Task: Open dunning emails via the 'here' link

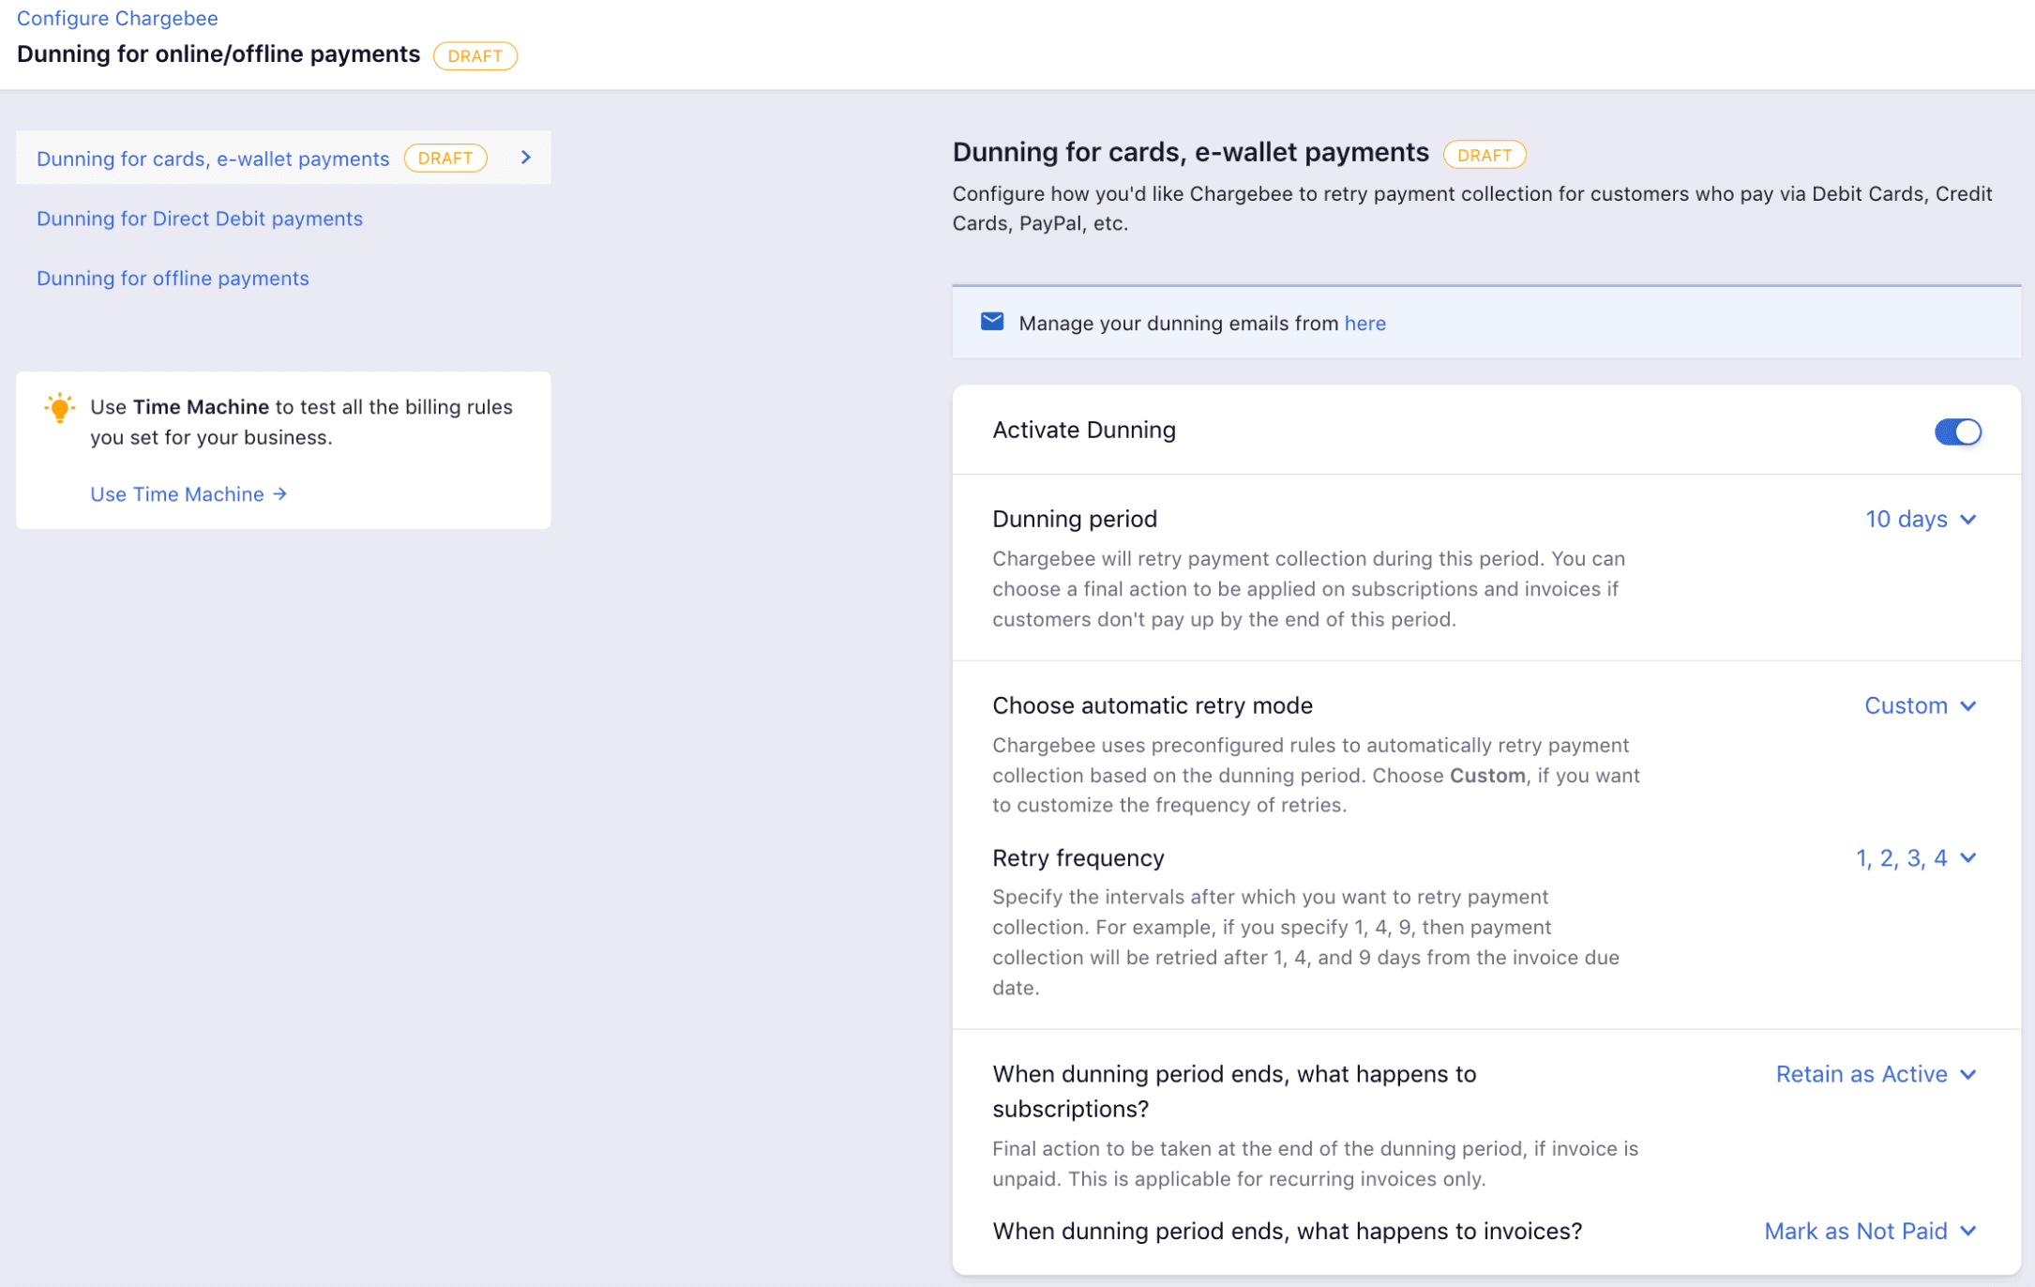Action: 1364,324
